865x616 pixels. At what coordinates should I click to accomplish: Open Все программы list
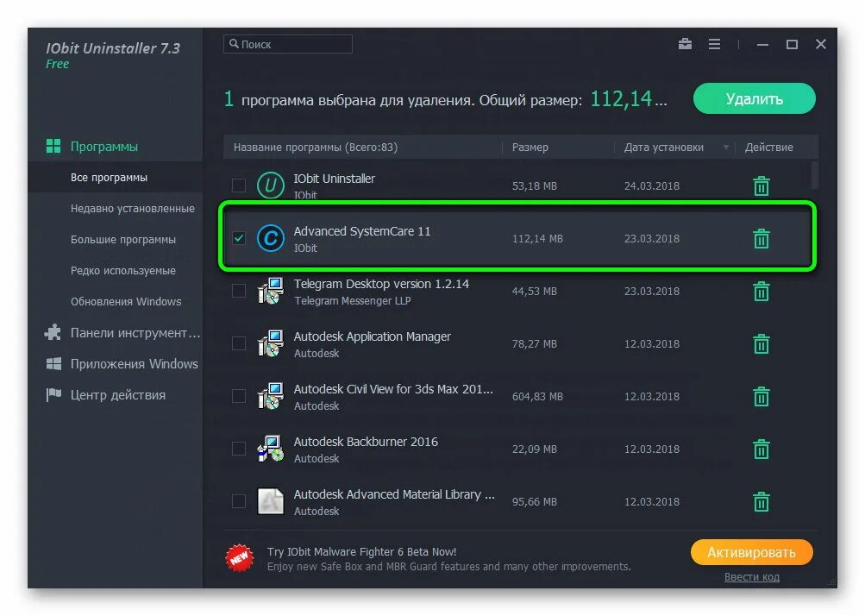click(x=116, y=177)
